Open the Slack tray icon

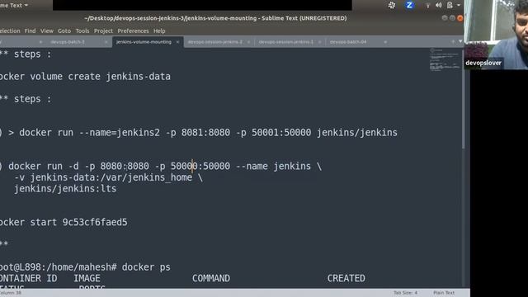392,5
